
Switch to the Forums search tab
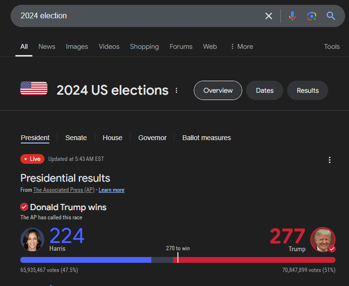pos(181,46)
